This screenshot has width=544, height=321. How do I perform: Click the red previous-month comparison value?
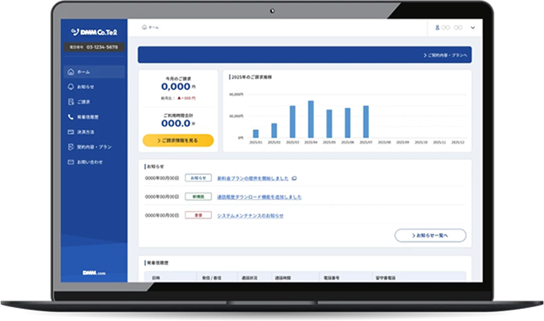[186, 98]
